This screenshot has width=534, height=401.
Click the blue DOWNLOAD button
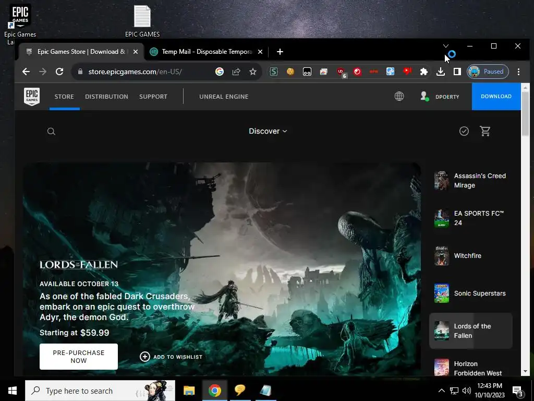496,97
